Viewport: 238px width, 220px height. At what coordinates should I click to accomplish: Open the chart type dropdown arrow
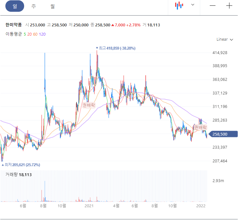tap(193, 5)
